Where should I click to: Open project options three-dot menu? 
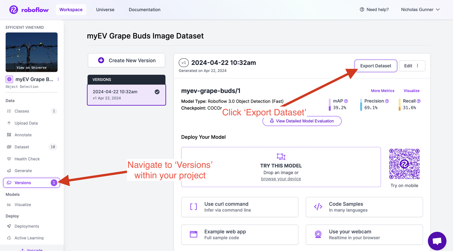[58, 79]
